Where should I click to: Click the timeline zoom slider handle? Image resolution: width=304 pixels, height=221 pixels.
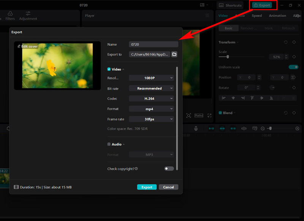click(x=270, y=128)
